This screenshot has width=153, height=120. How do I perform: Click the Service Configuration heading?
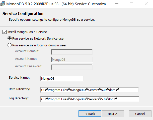pyautogui.click(x=23, y=14)
